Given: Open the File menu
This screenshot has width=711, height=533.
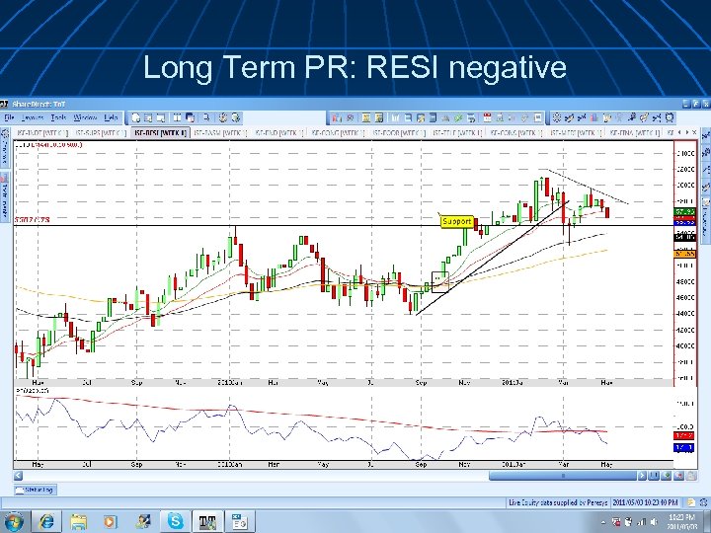Looking at the screenshot, I should pos(9,118).
